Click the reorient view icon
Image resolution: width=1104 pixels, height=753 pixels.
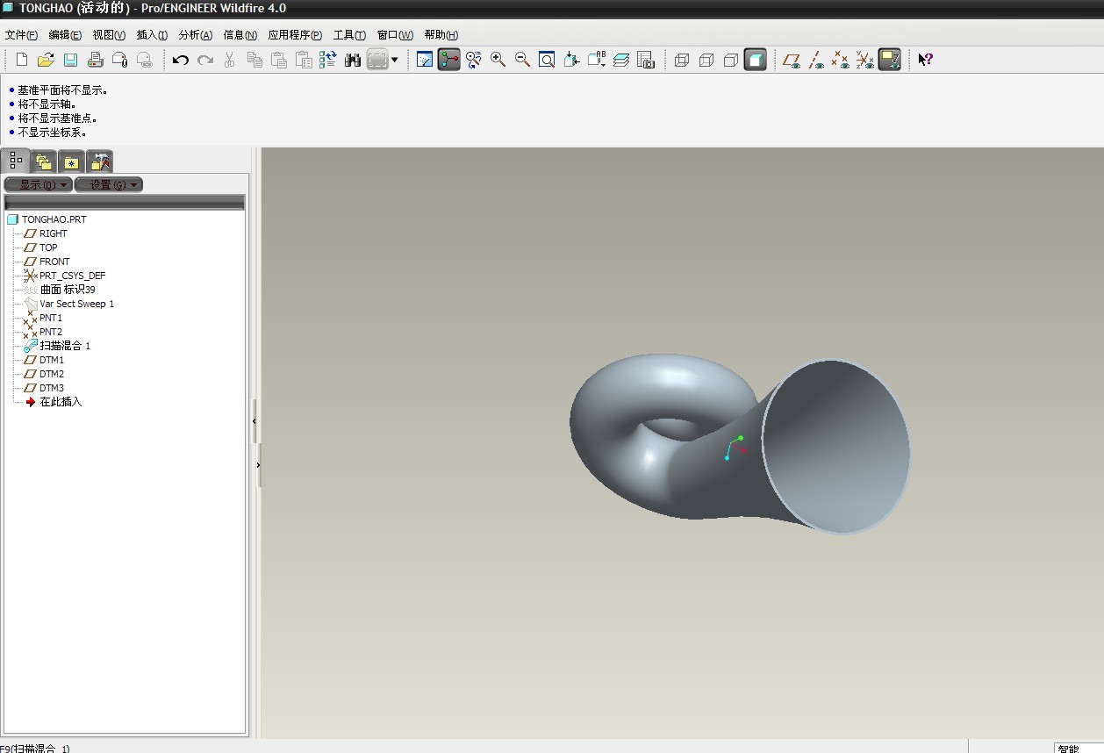pos(571,60)
